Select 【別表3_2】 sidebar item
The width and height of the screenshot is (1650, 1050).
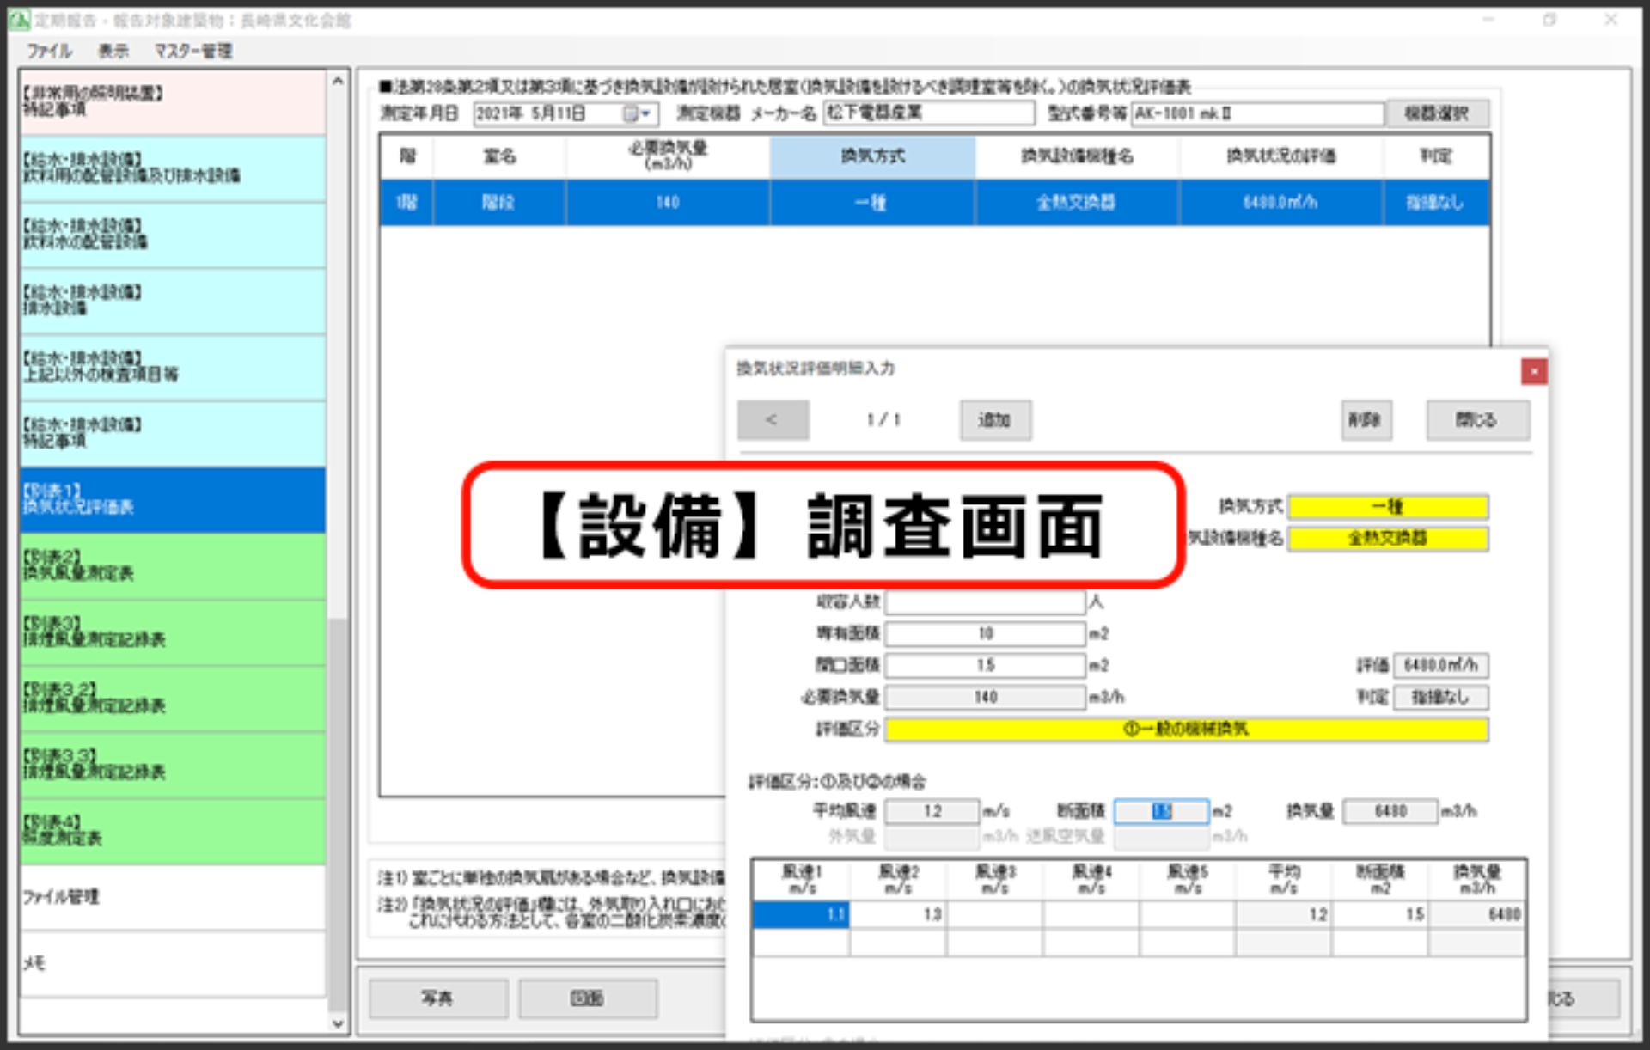tap(173, 698)
